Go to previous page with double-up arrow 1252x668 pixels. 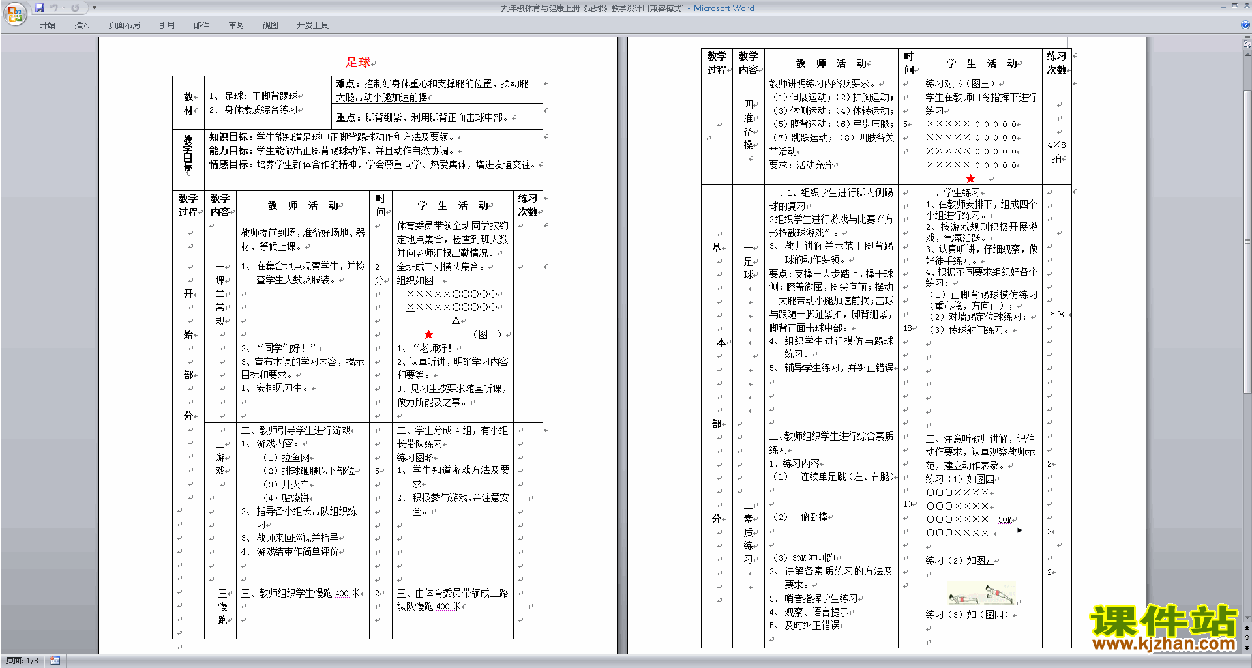[x=1247, y=628]
